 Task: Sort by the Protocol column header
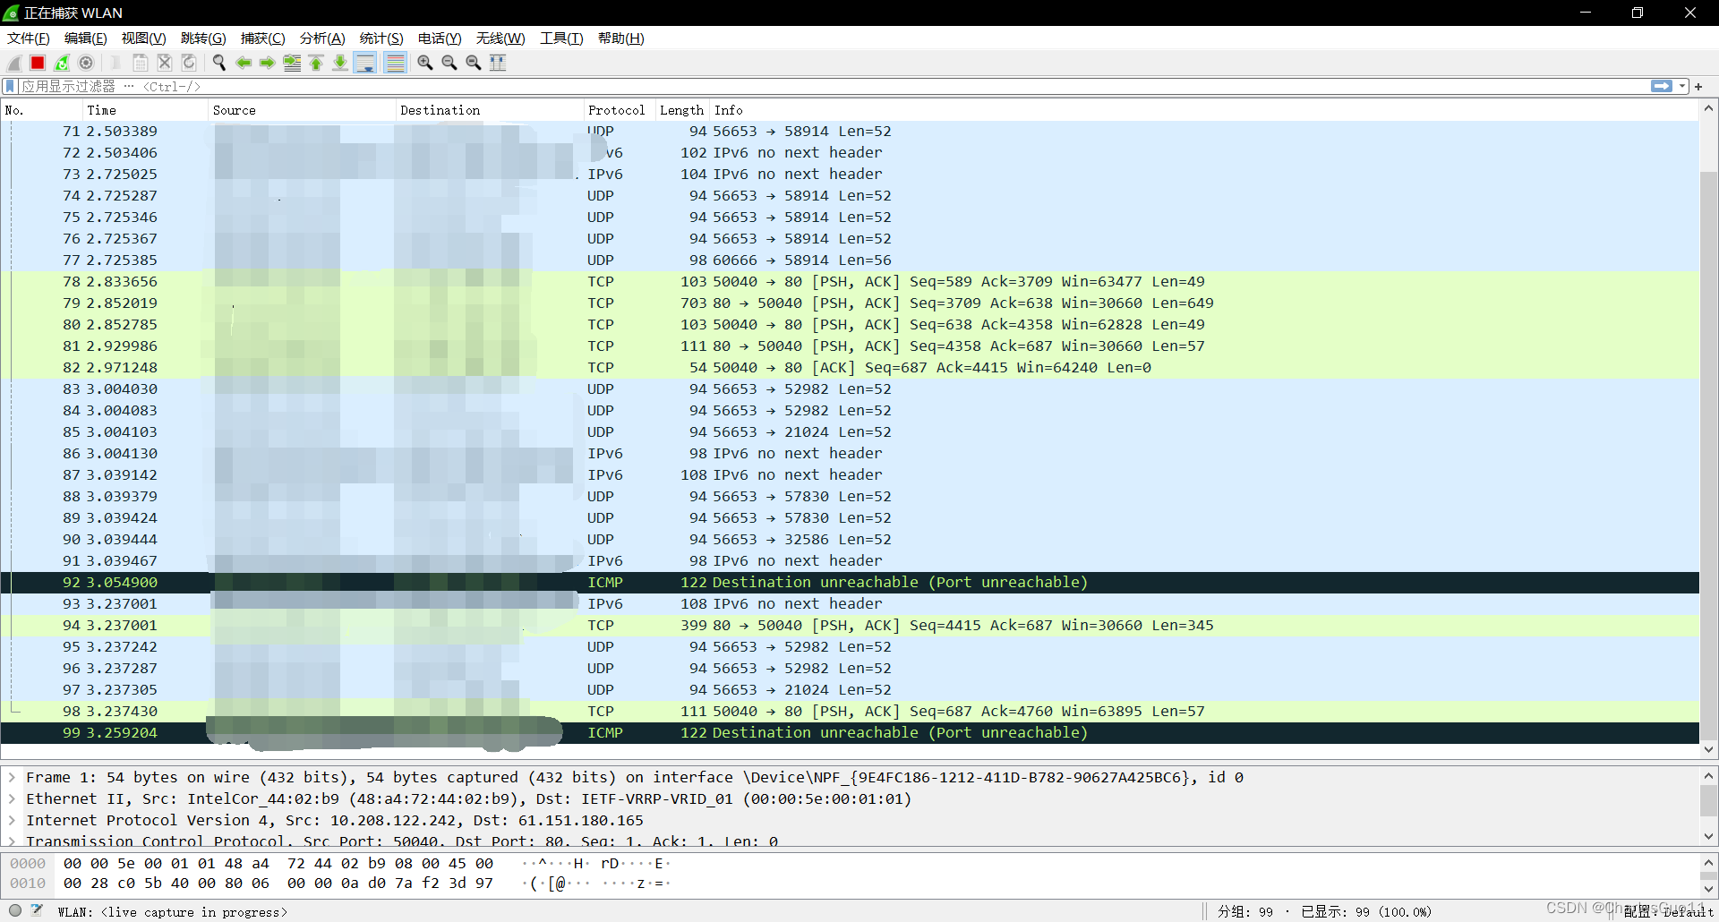pos(620,110)
